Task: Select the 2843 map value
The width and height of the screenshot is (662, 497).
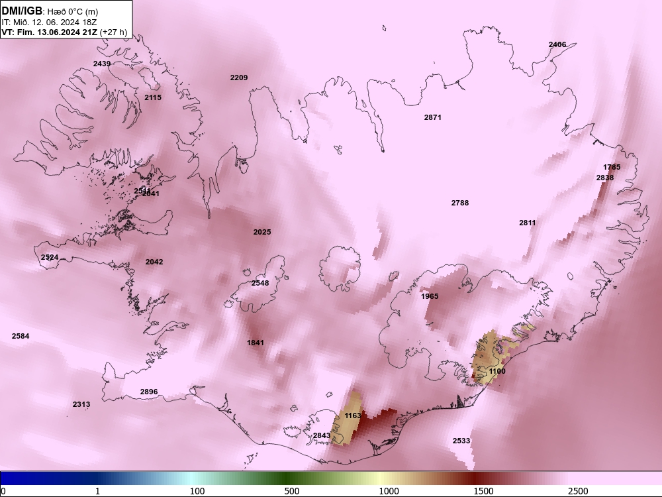Action: [x=322, y=436]
